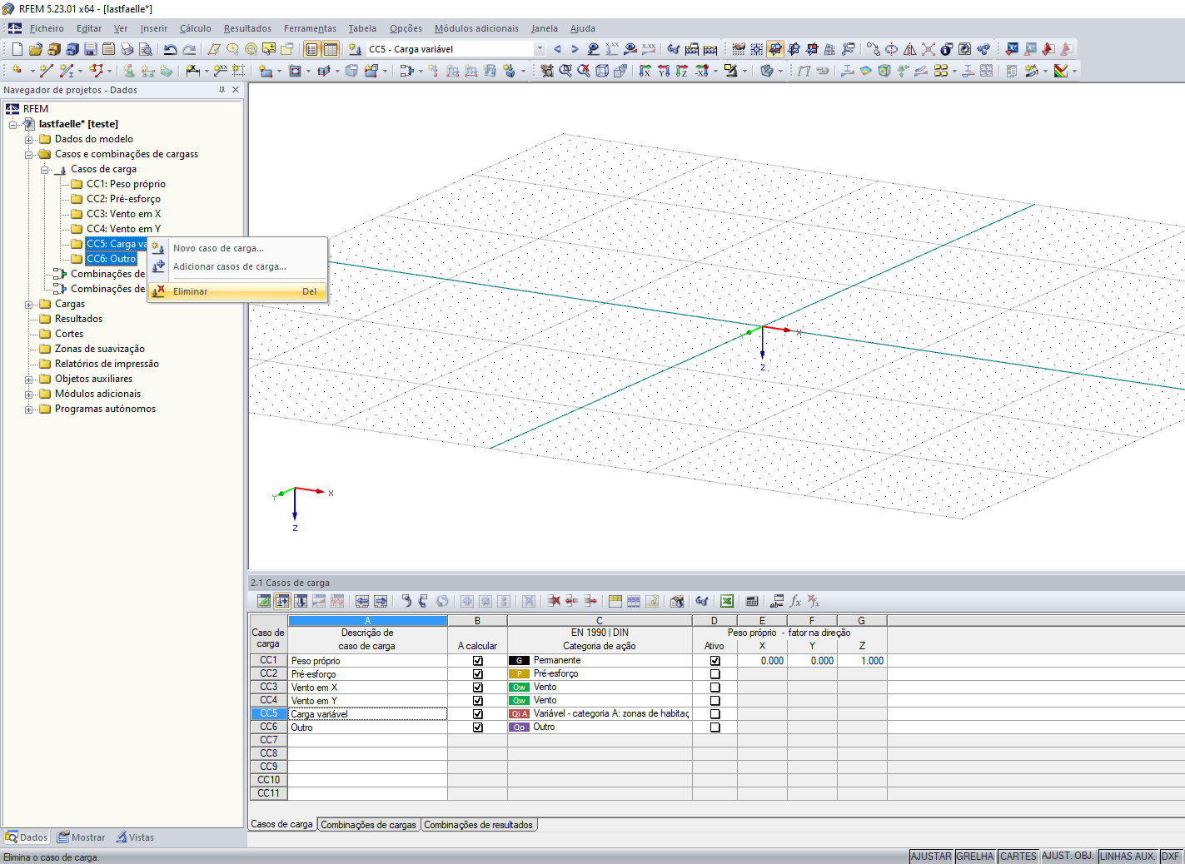
Task: Click the AJUSTAR status bar button
Action: coord(930,856)
